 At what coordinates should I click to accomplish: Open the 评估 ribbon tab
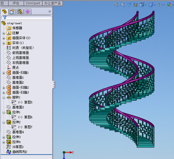point(16,3)
